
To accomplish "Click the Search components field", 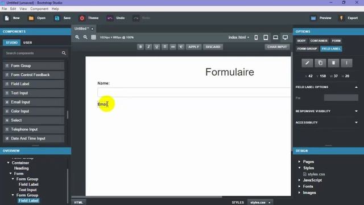I will click(x=32, y=53).
